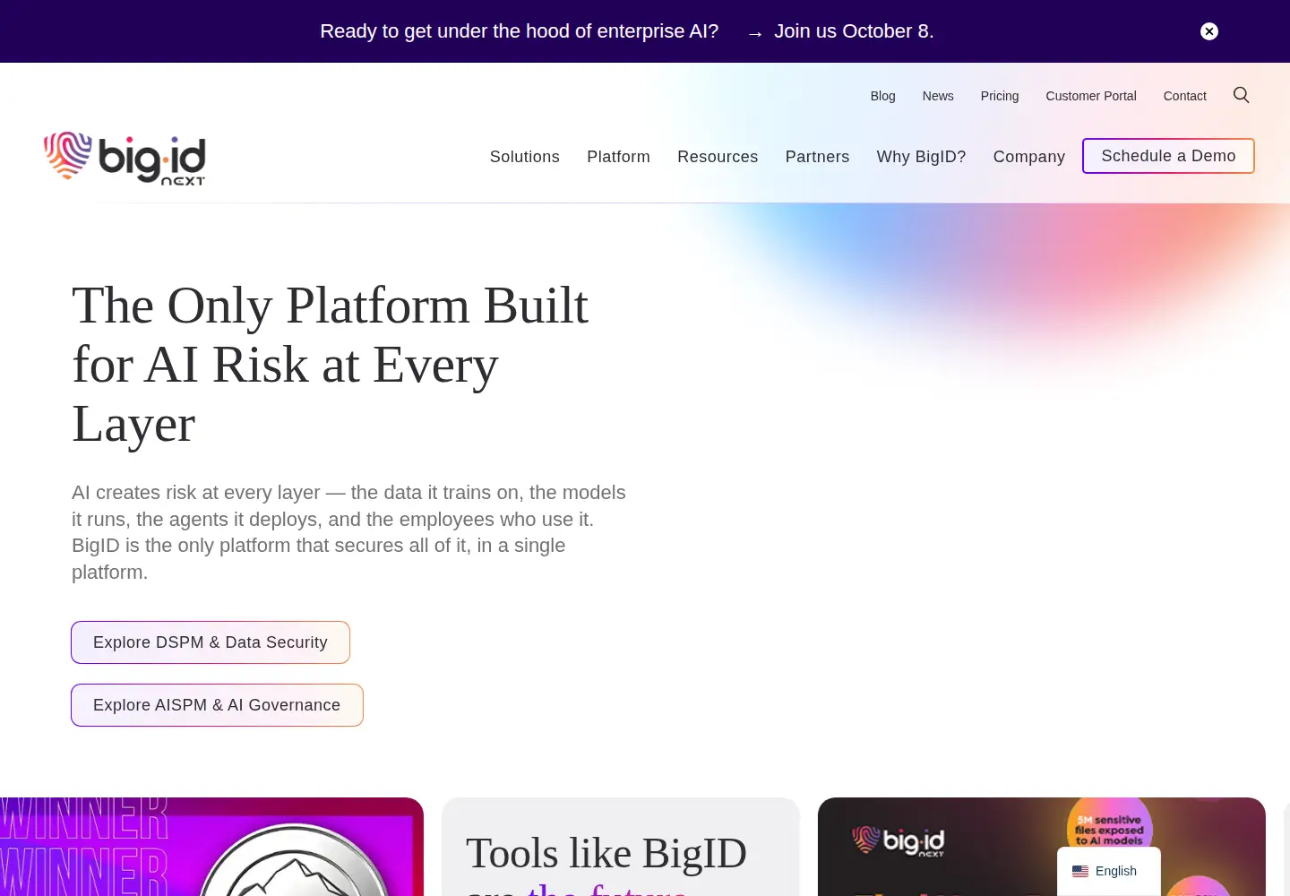
Task: Open the English language selector
Action: coord(1109,871)
